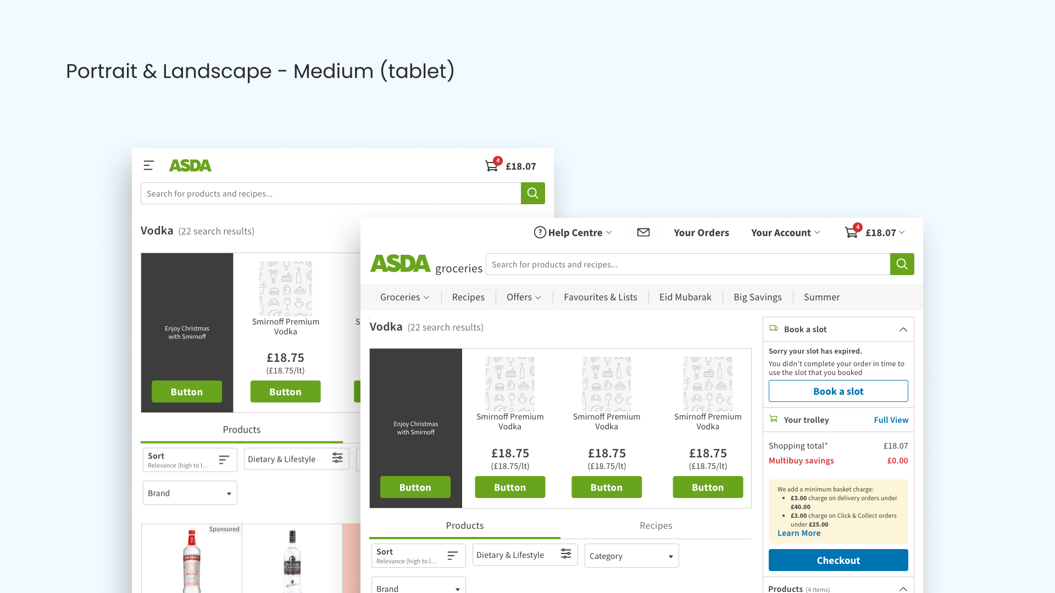Viewport: 1055px width, 593px height.
Task: Click portrait search products field
Action: click(x=331, y=193)
